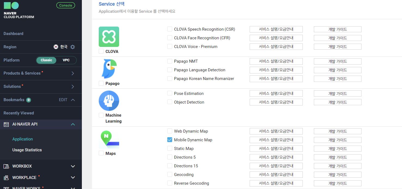The width and height of the screenshot is (402, 189).
Task: Click the Bookmarks count badge
Action: click(29, 100)
